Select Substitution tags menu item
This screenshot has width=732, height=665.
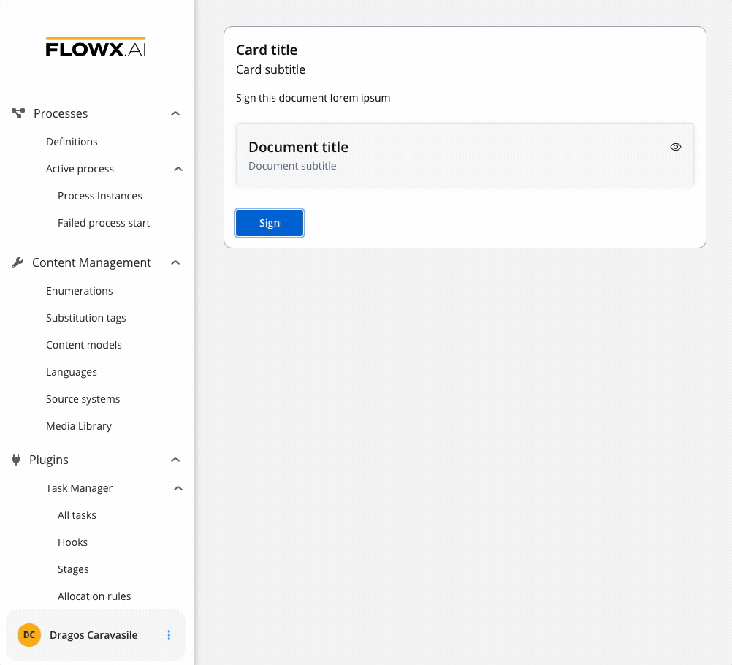[86, 318]
